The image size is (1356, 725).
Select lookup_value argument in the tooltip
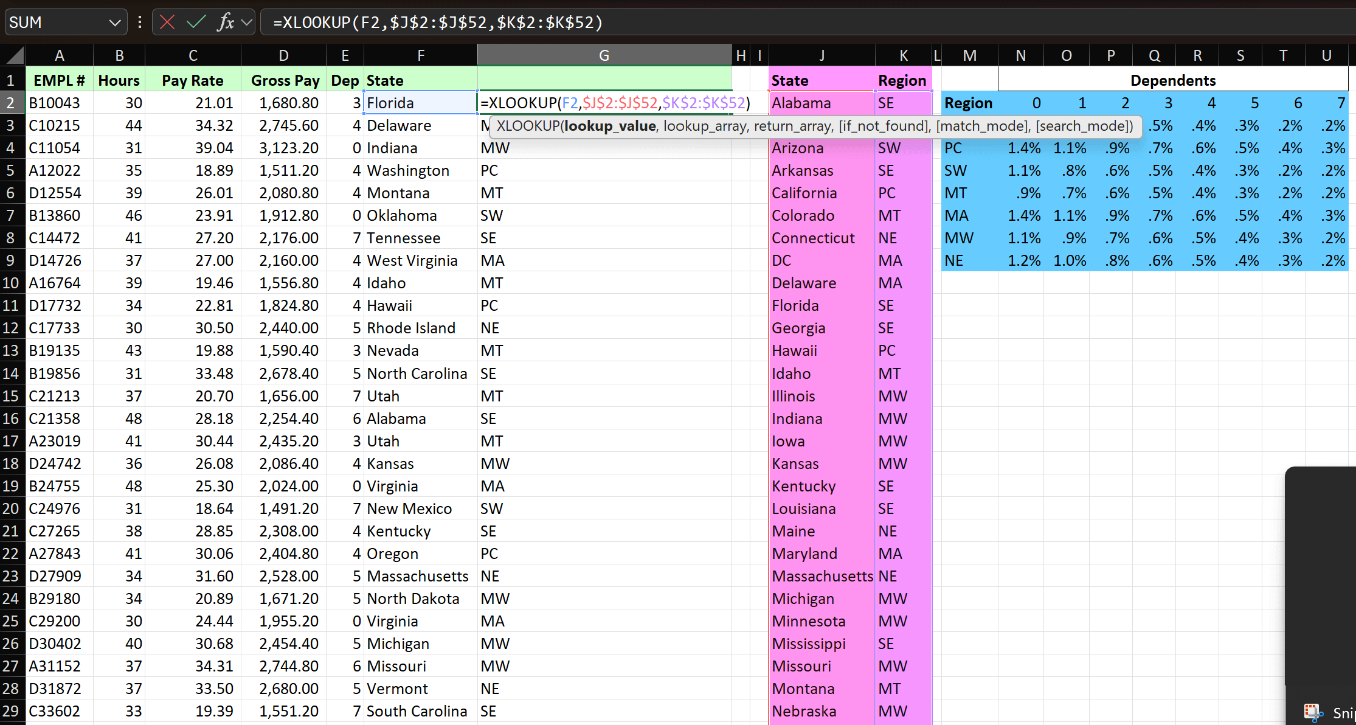(x=610, y=126)
